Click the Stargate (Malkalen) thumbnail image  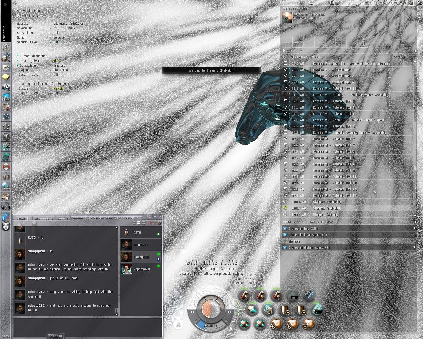[287, 17]
